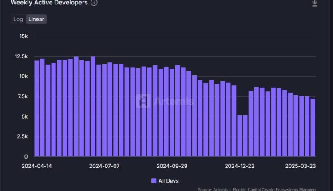Click the Artemis + Electric Capital source text
The image size is (333, 191).
(265, 189)
